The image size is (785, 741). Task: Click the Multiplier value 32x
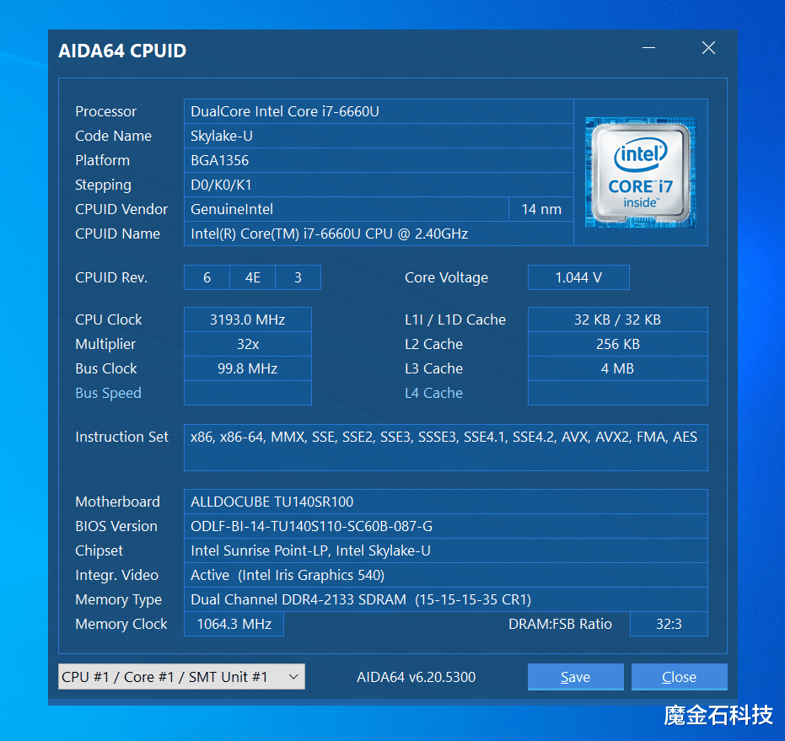coord(248,344)
